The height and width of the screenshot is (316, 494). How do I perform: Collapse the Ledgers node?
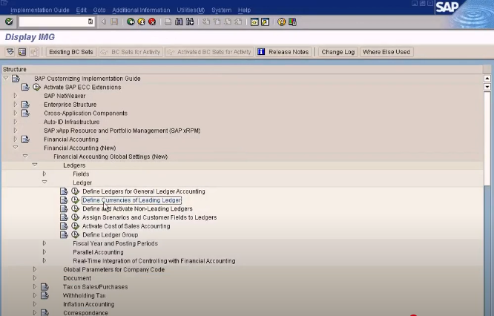pos(35,165)
